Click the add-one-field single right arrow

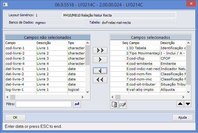[100, 60]
